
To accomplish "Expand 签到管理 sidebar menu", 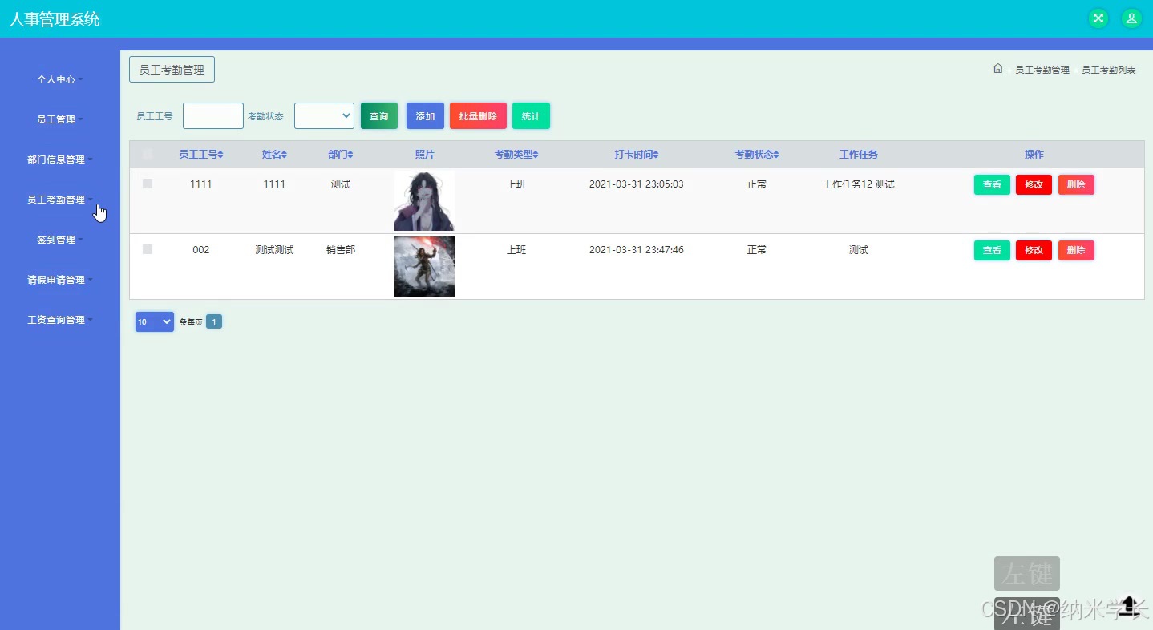I will [x=59, y=240].
